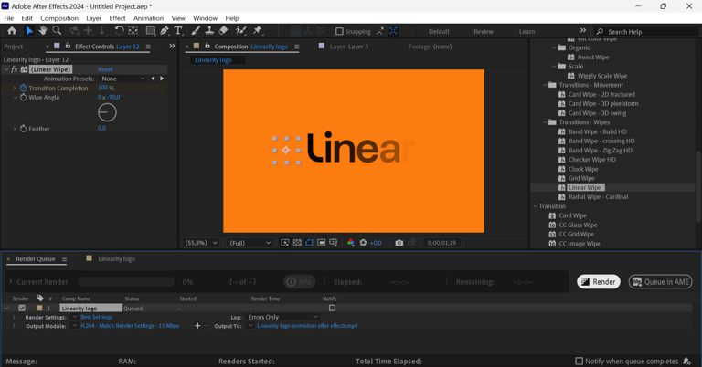Screen dimensions: 702x367
Task: Click the bell icon beside queue notify
Action: (x=686, y=362)
